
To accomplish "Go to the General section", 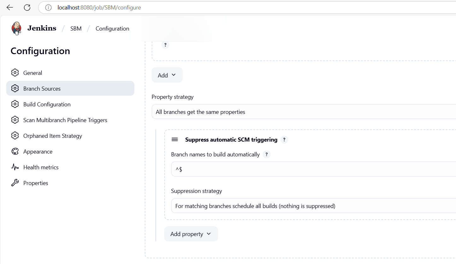I will [32, 73].
